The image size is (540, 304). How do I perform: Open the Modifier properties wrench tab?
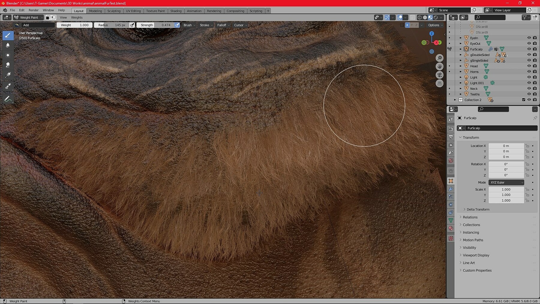(x=451, y=189)
